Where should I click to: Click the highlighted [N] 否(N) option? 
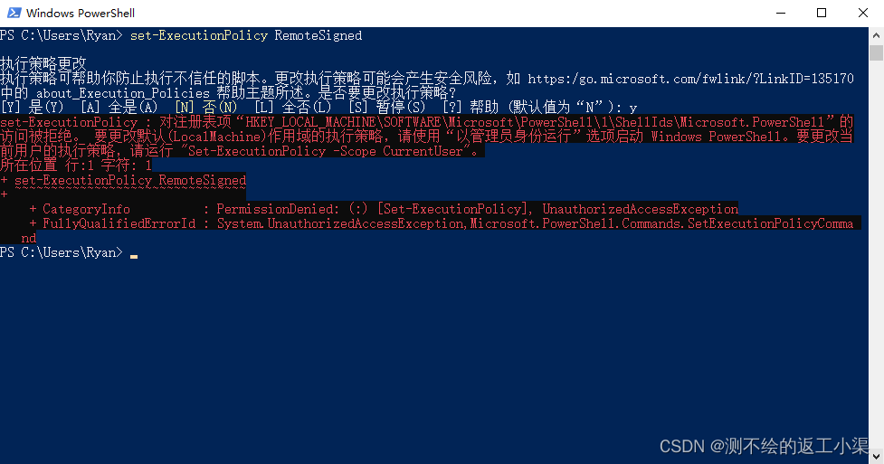[206, 107]
